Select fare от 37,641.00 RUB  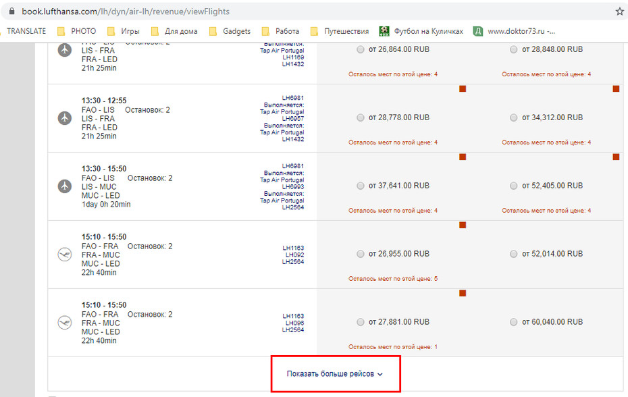tap(361, 186)
